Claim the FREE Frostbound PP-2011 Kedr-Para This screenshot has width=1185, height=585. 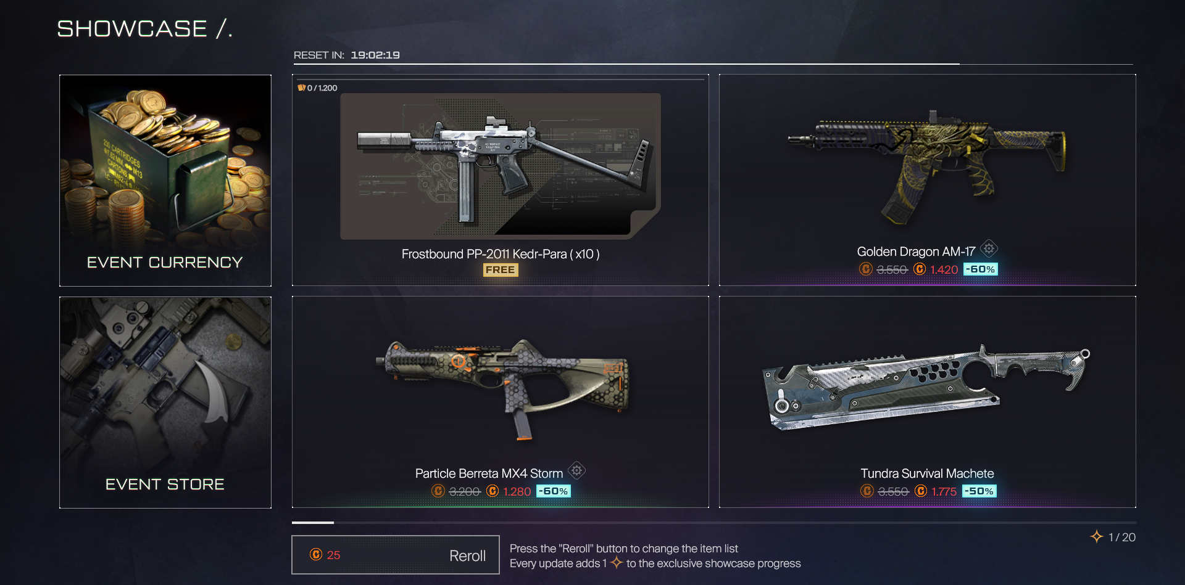click(501, 269)
